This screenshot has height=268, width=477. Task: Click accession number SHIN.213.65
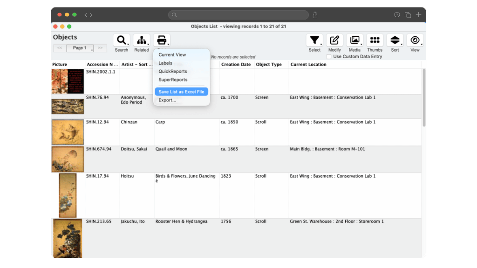pyautogui.click(x=99, y=221)
